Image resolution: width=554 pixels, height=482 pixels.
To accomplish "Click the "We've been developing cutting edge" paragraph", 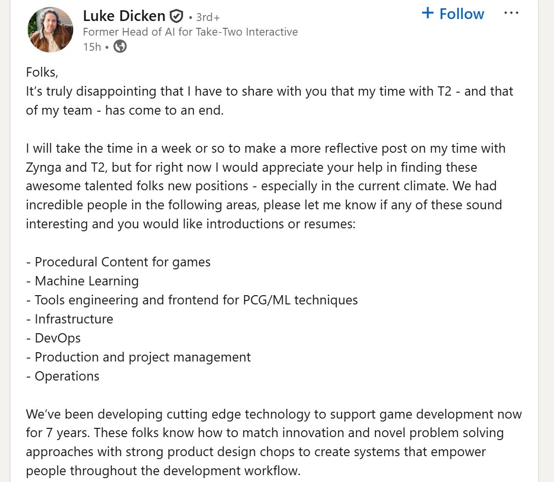I will [273, 442].
